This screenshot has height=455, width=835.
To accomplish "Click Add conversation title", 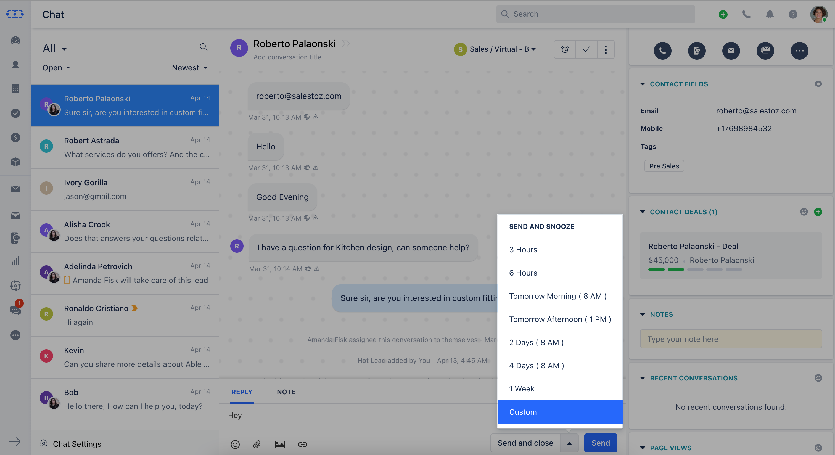I will click(287, 57).
